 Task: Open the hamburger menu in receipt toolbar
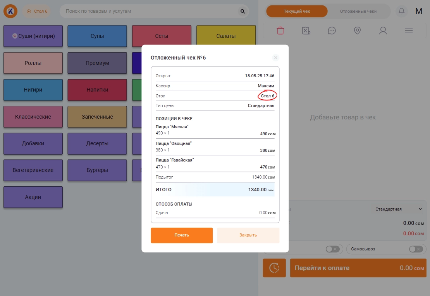pos(408,31)
